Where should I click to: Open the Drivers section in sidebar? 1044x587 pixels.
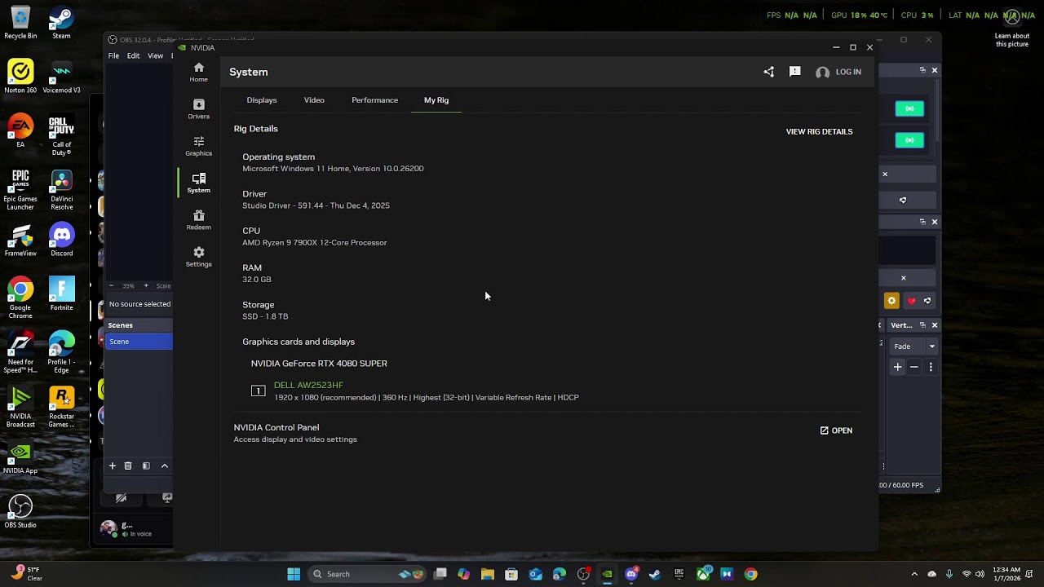[x=198, y=109]
